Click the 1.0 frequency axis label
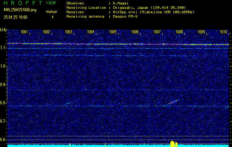232x147 pixels. 3,67
